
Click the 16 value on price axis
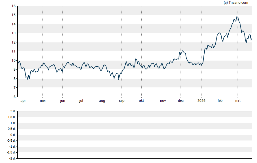point(14,6)
